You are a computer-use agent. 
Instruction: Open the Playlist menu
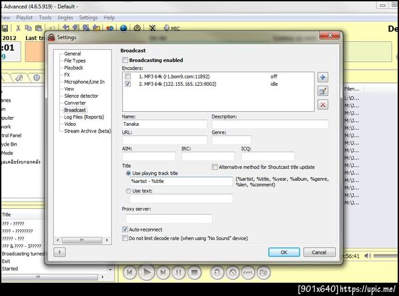25,17
